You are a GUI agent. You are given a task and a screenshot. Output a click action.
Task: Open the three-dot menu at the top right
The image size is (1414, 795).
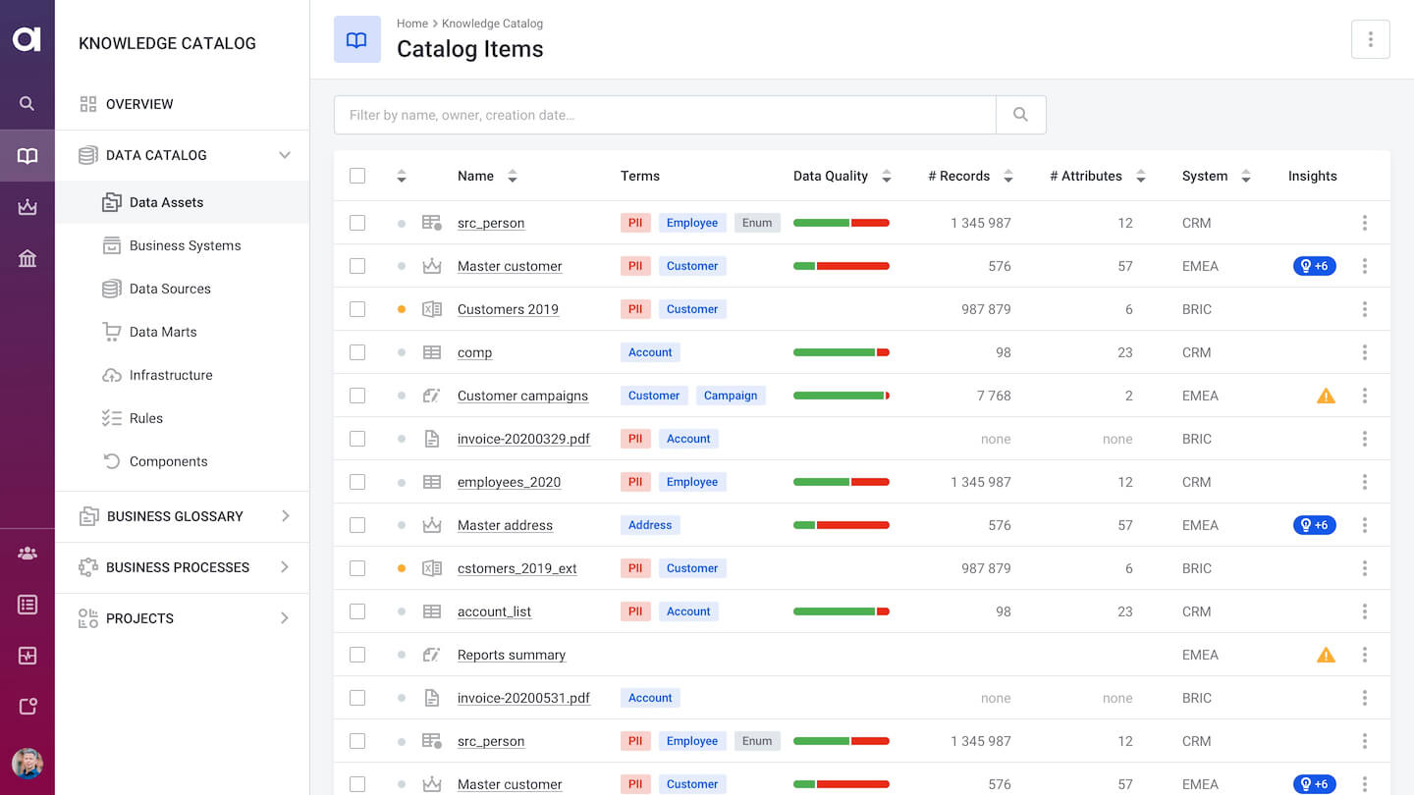[x=1370, y=39]
